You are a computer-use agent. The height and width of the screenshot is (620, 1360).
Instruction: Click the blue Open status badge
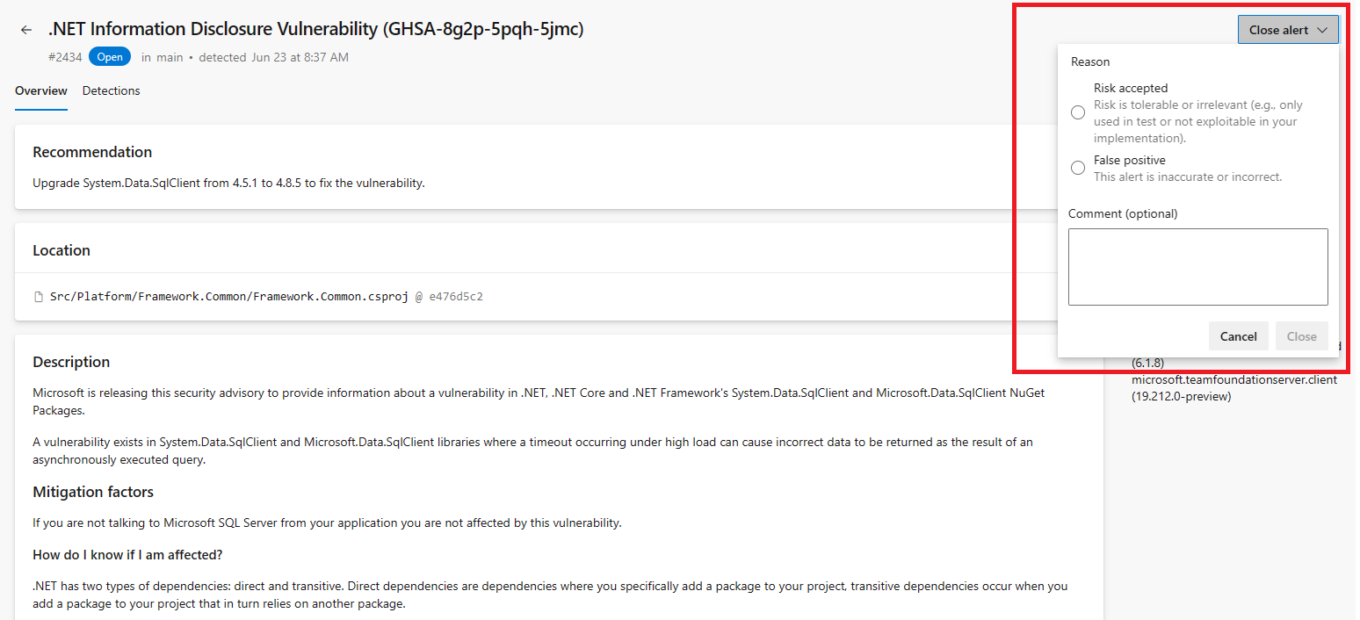[109, 55]
